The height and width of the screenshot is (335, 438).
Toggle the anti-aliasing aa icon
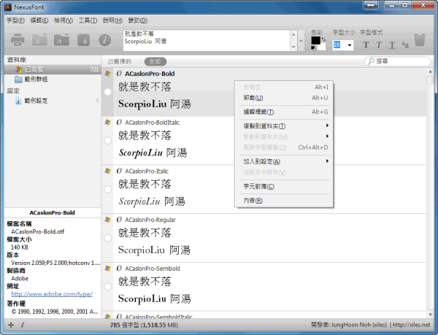[x=405, y=45]
